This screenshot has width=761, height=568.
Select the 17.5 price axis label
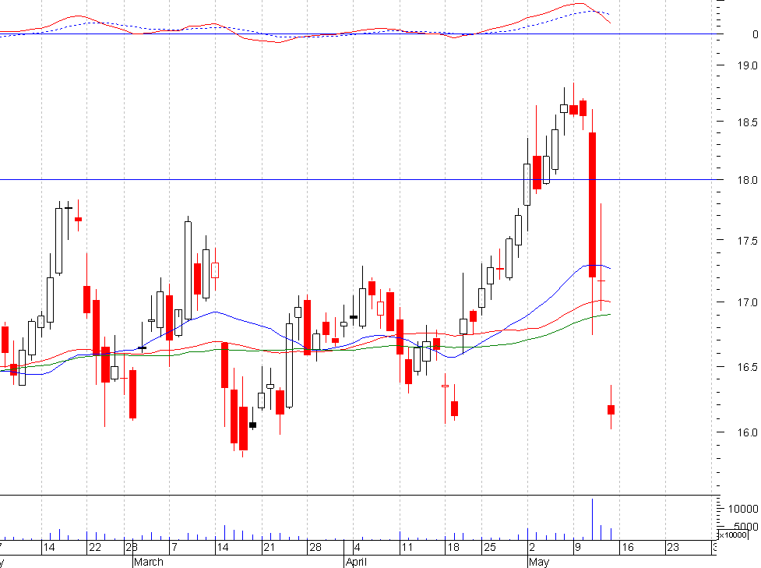(x=748, y=241)
